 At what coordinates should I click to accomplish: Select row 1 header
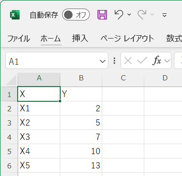pos(9,94)
